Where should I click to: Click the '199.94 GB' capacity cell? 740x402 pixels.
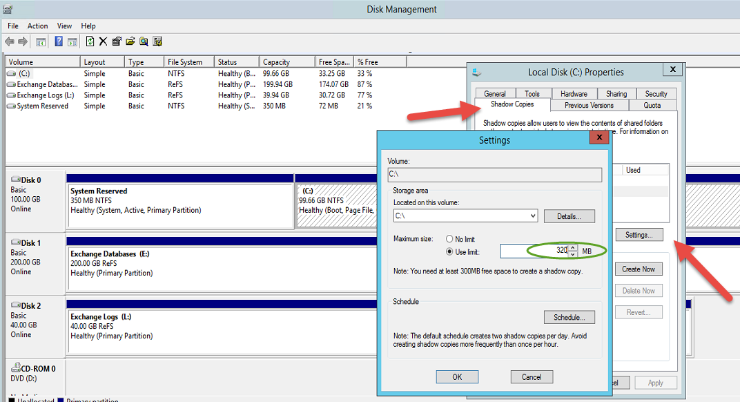pos(277,84)
